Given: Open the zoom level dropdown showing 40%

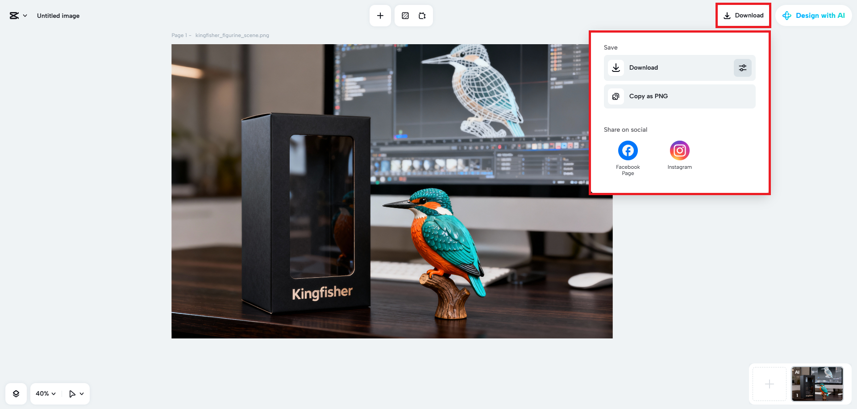Looking at the screenshot, I should click(45, 393).
